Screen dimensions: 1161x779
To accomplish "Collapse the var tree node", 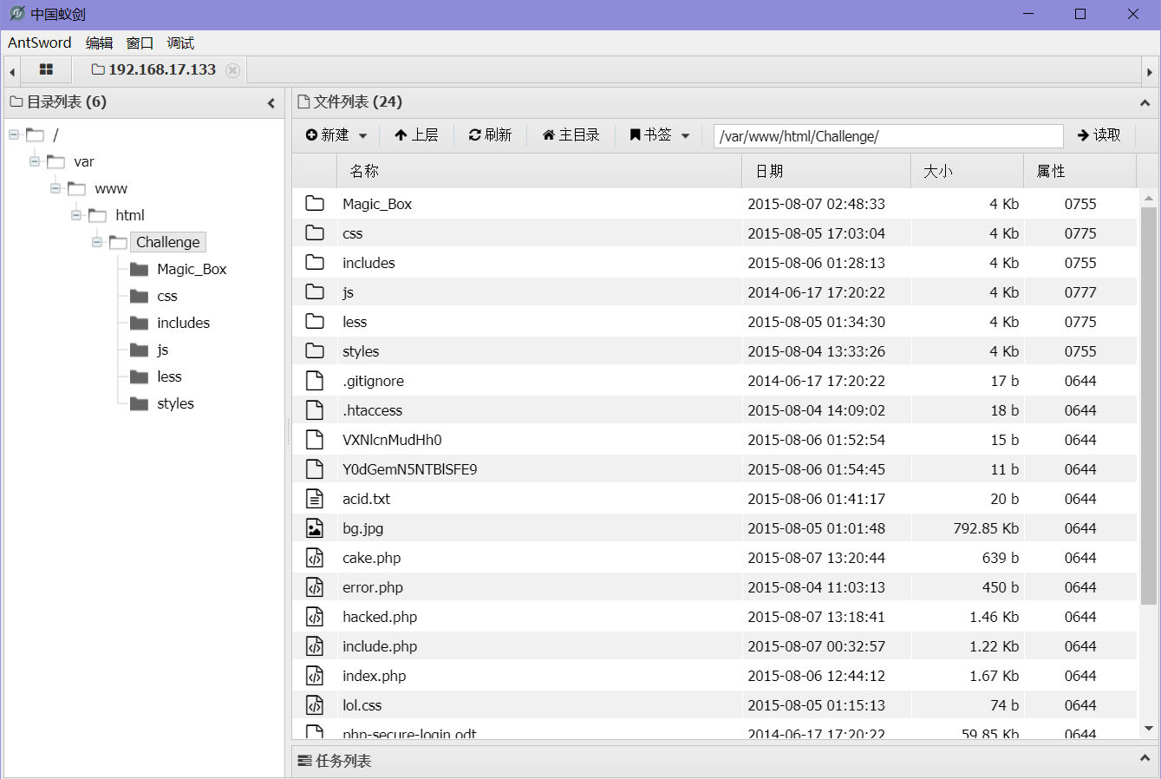I will pos(35,161).
